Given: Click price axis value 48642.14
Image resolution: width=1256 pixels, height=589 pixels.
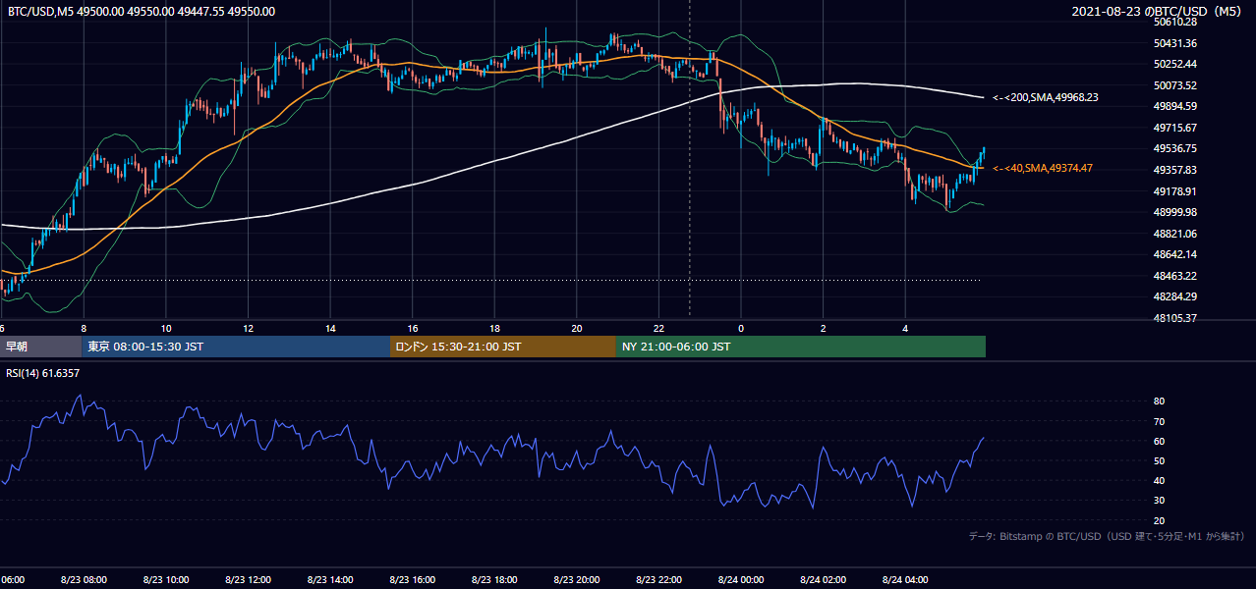Looking at the screenshot, I should click(x=1175, y=254).
